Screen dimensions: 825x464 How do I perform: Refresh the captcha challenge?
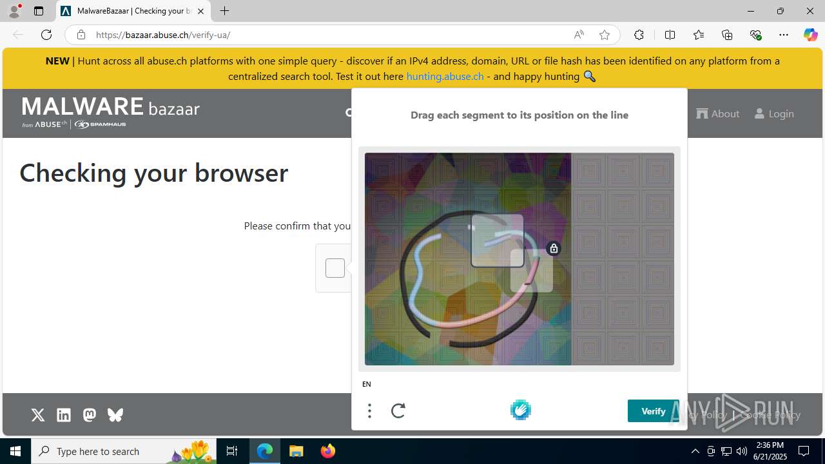pos(398,411)
